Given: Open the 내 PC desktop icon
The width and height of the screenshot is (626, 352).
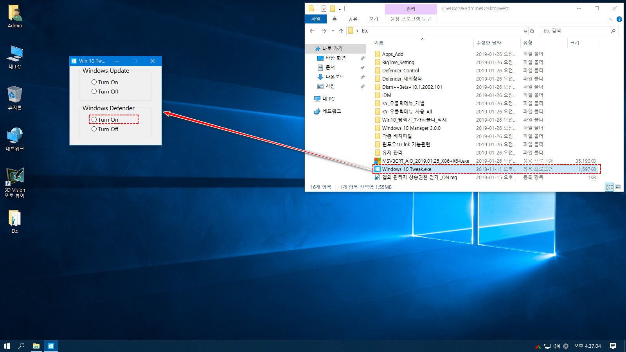Looking at the screenshot, I should (x=15, y=57).
